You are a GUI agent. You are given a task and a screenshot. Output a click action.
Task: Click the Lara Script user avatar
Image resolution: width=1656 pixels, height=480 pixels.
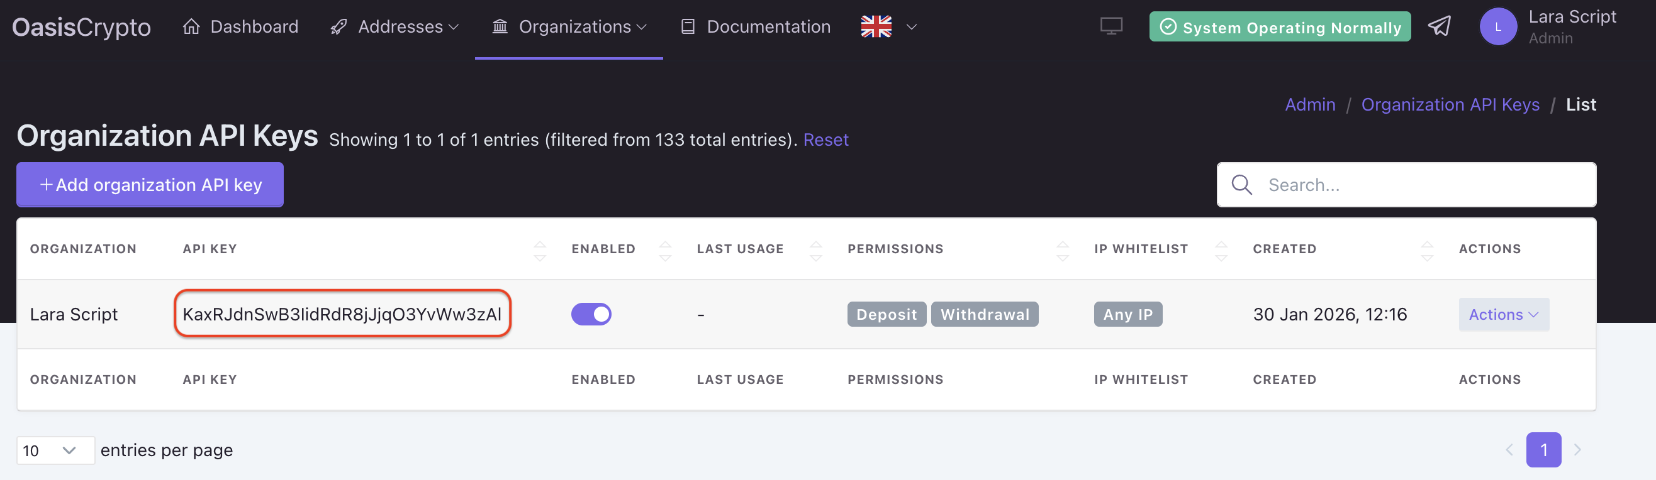[x=1498, y=27]
